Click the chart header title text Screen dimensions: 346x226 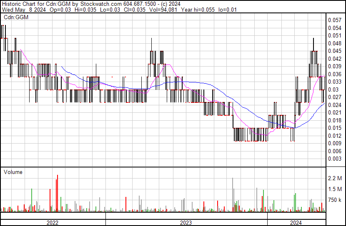click(x=94, y=4)
